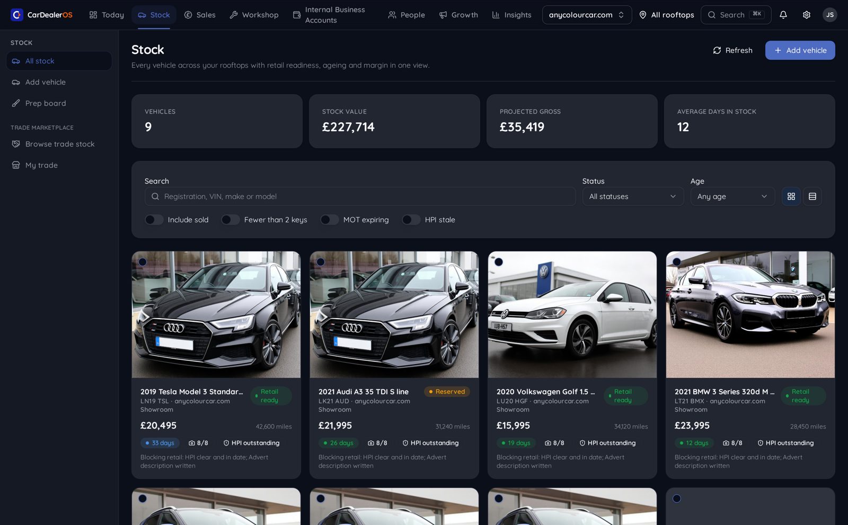Switch to list view layout

point(812,196)
